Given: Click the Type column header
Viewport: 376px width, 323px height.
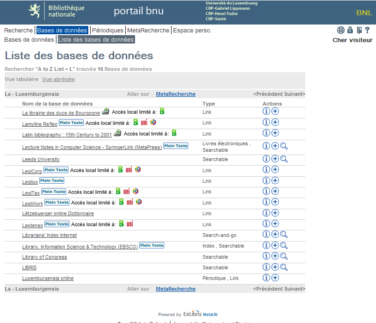Looking at the screenshot, I should (x=209, y=104).
